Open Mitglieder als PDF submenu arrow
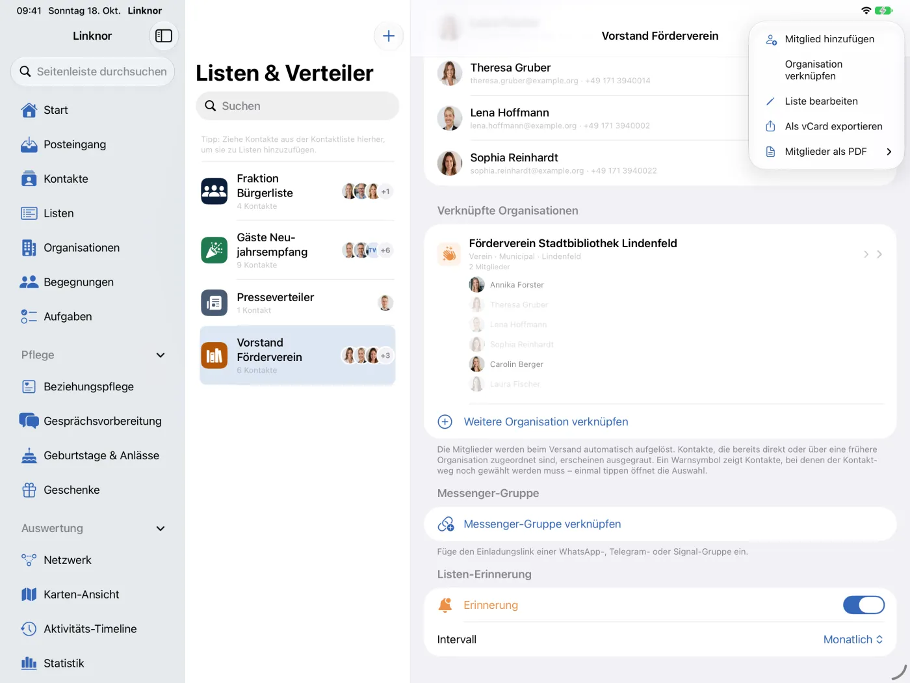This screenshot has height=683, width=910. click(889, 152)
